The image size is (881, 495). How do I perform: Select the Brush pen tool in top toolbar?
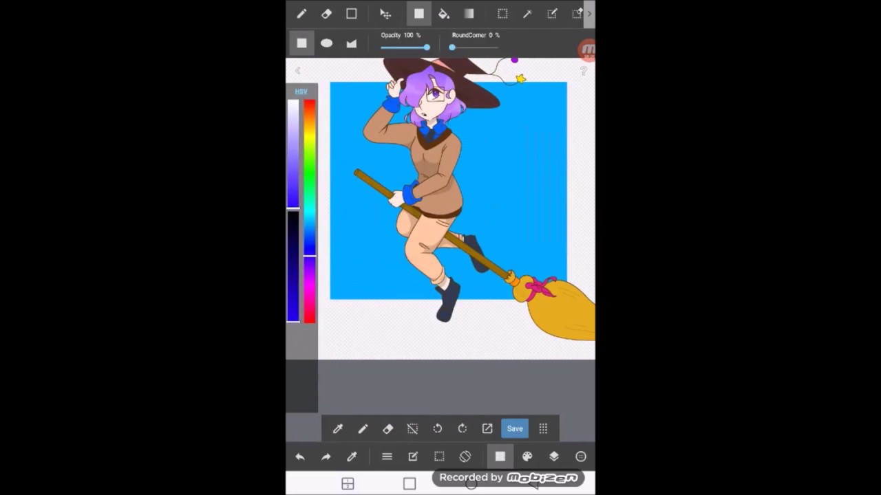click(301, 14)
